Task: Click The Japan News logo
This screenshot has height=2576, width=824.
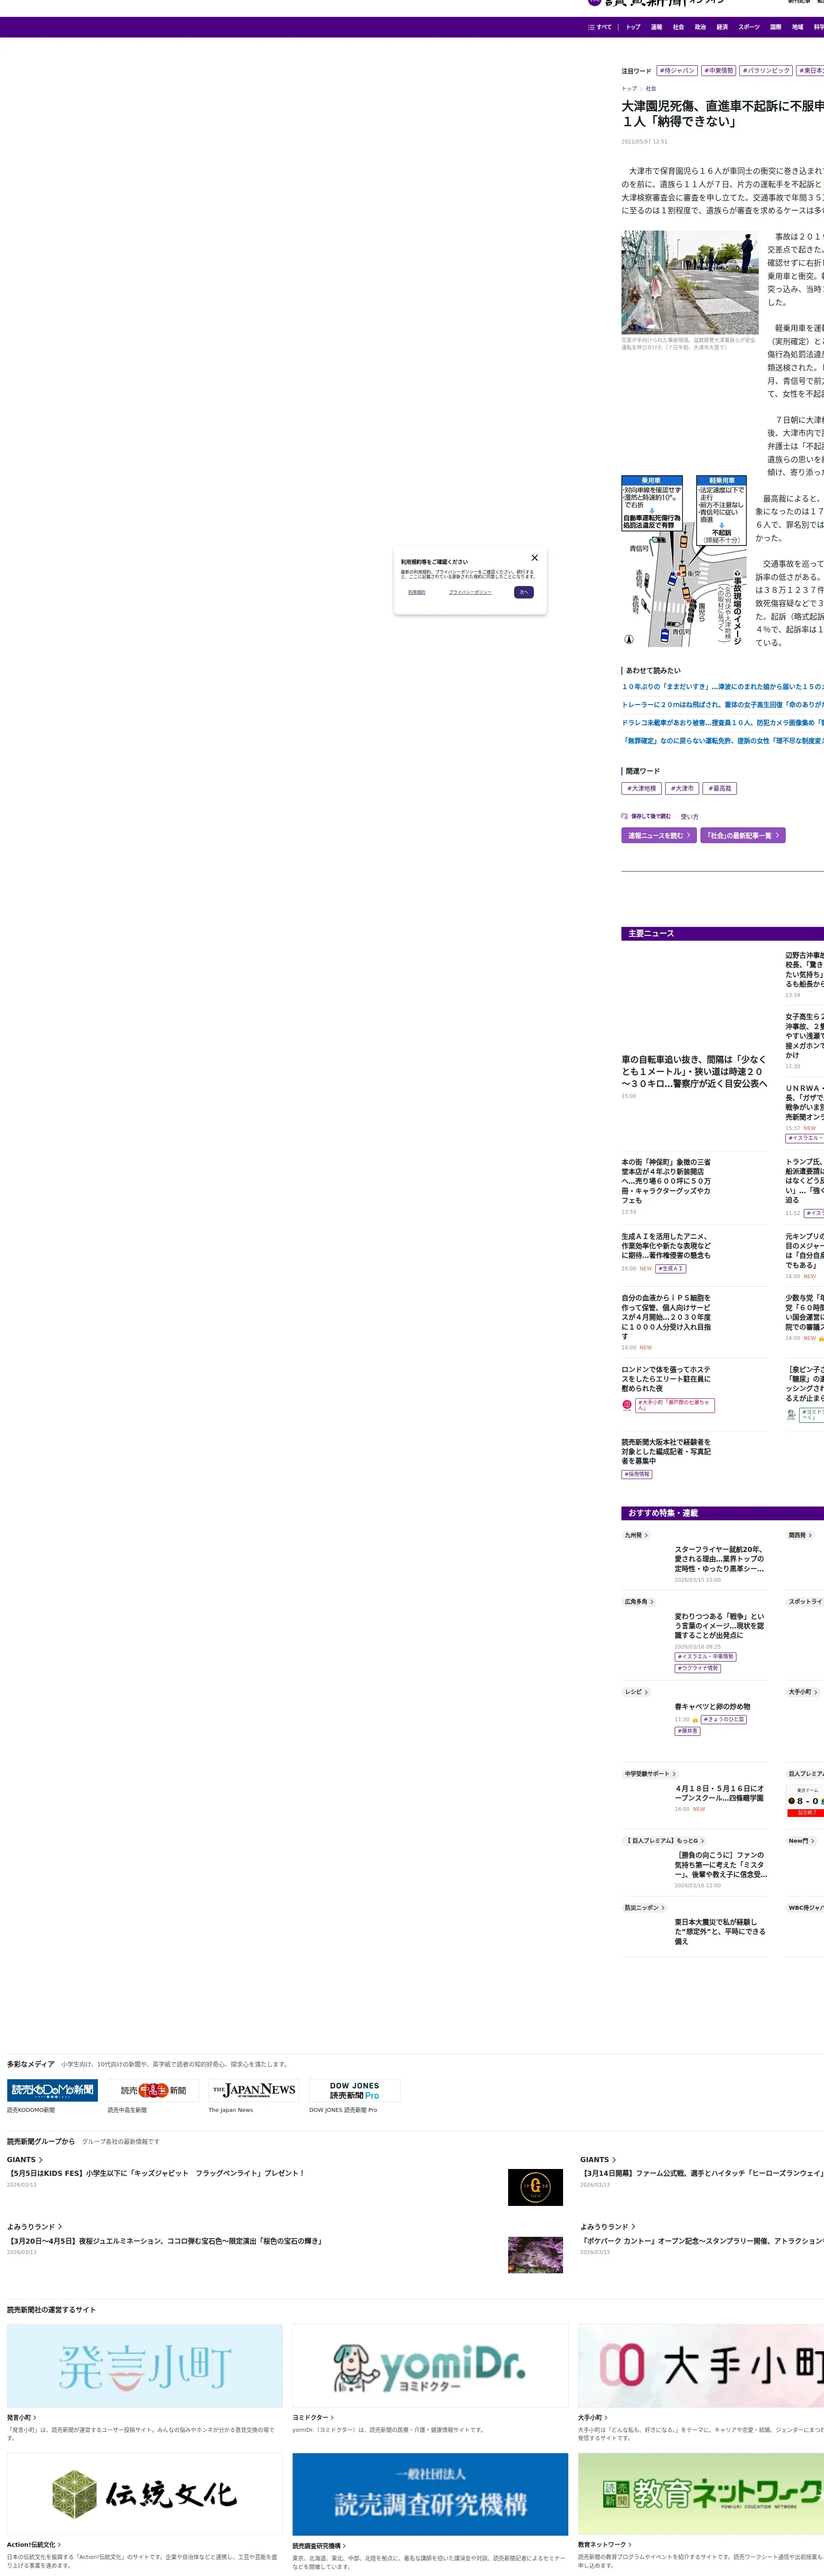Action: [x=254, y=2090]
